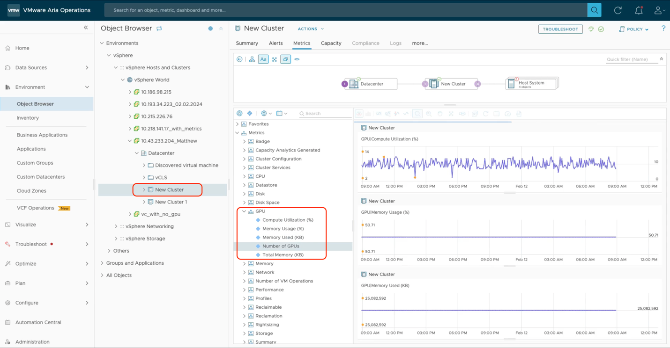Refresh the page using the top refresh icon
670x348 pixels.
click(x=618, y=10)
